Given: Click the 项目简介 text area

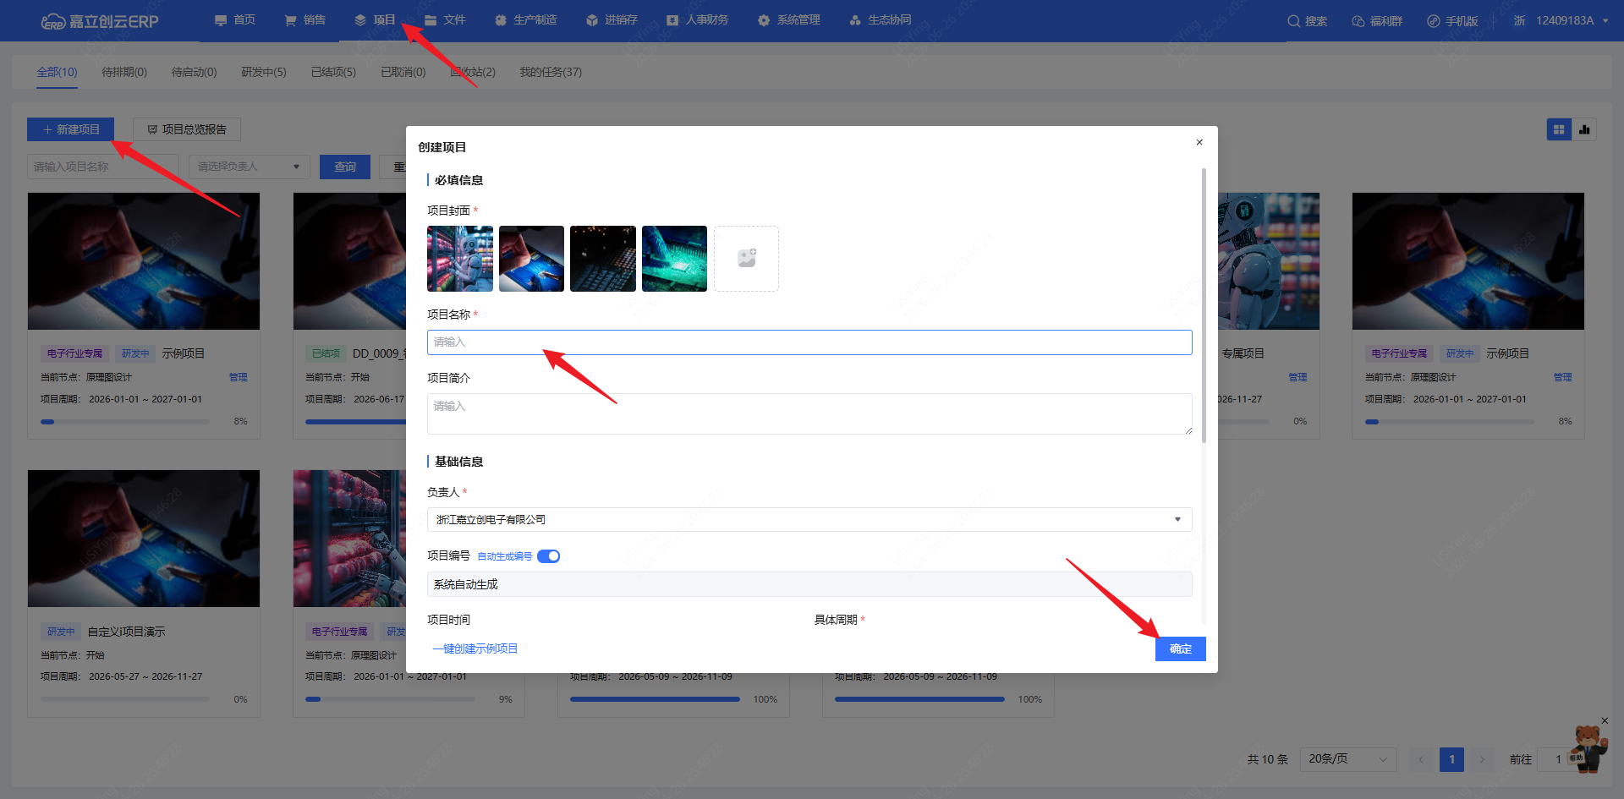Looking at the screenshot, I should 809,413.
